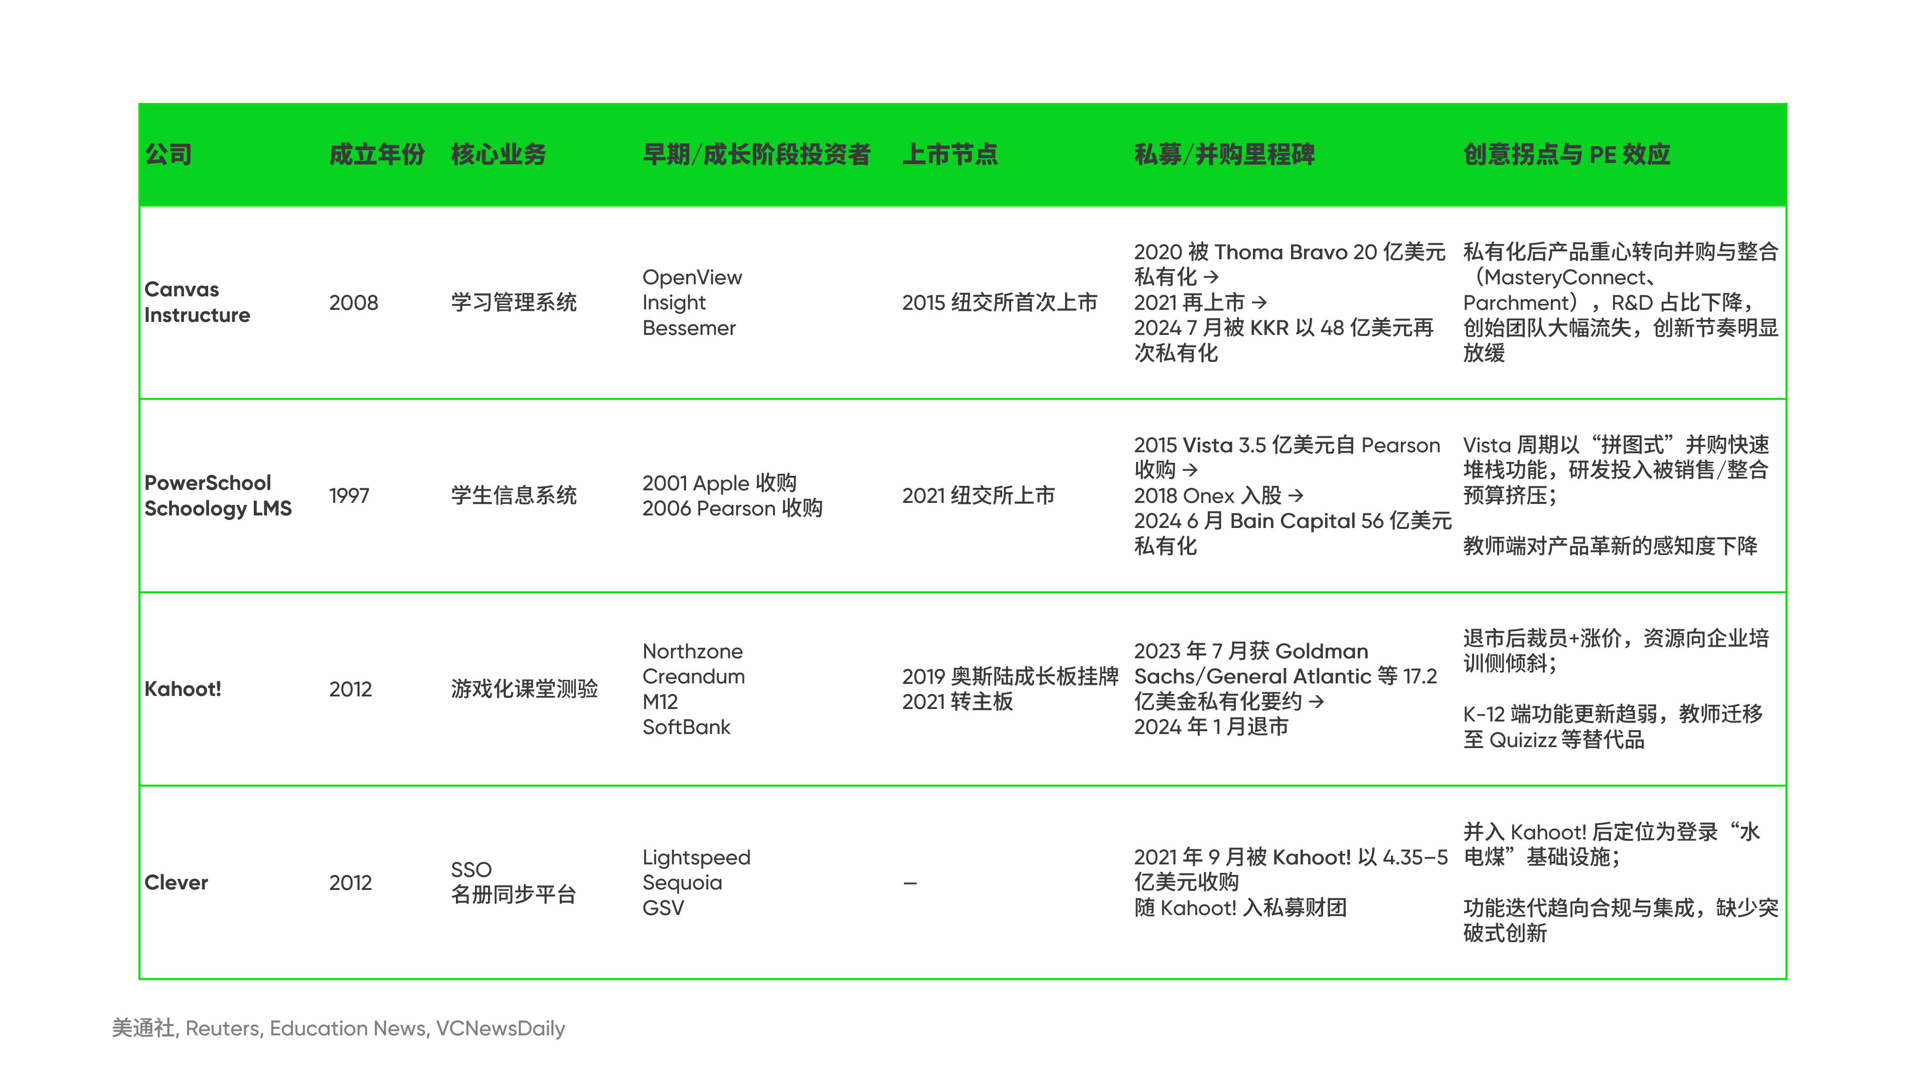Click the Vista 周期以"拼图式"并购 cell
This screenshot has height=1083, width=1926.
tap(1616, 495)
